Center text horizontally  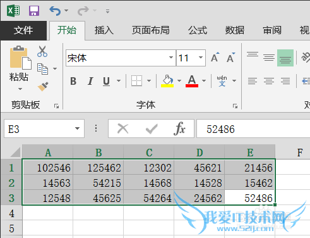pos(269,81)
